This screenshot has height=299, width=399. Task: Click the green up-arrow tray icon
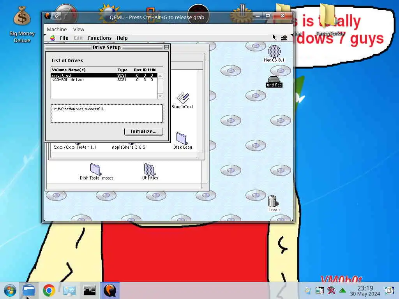(x=343, y=290)
